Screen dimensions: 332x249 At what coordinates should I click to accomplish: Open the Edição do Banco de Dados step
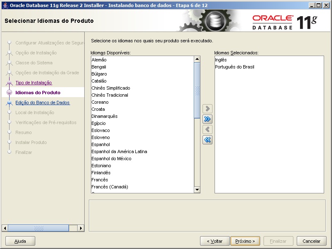43,103
